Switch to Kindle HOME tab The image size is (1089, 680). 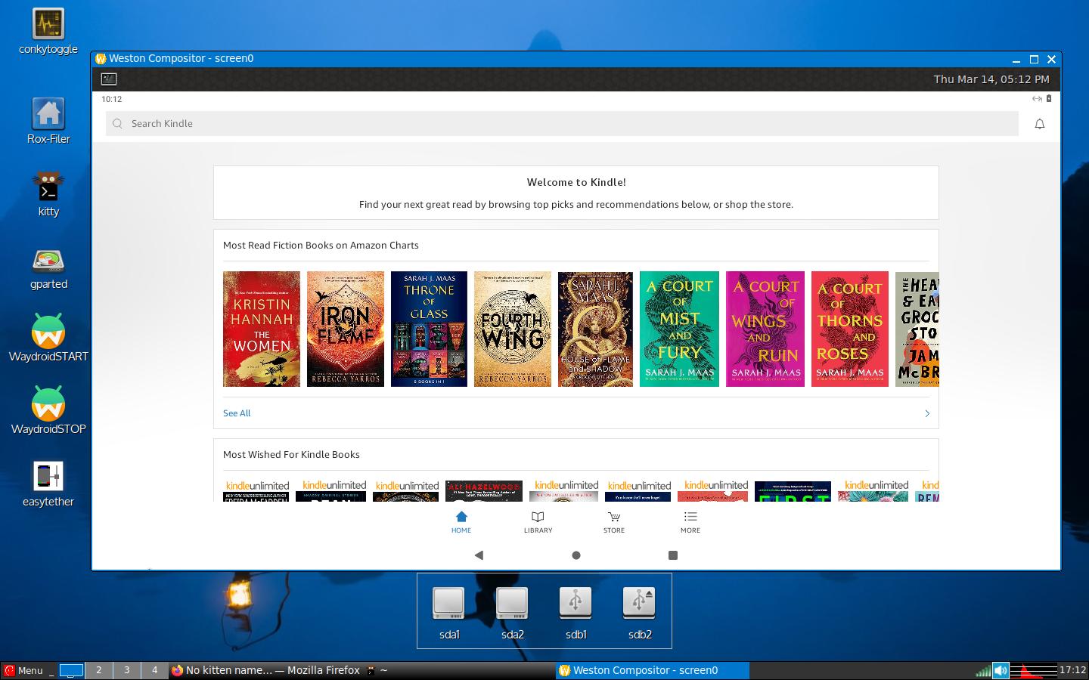coord(461,522)
